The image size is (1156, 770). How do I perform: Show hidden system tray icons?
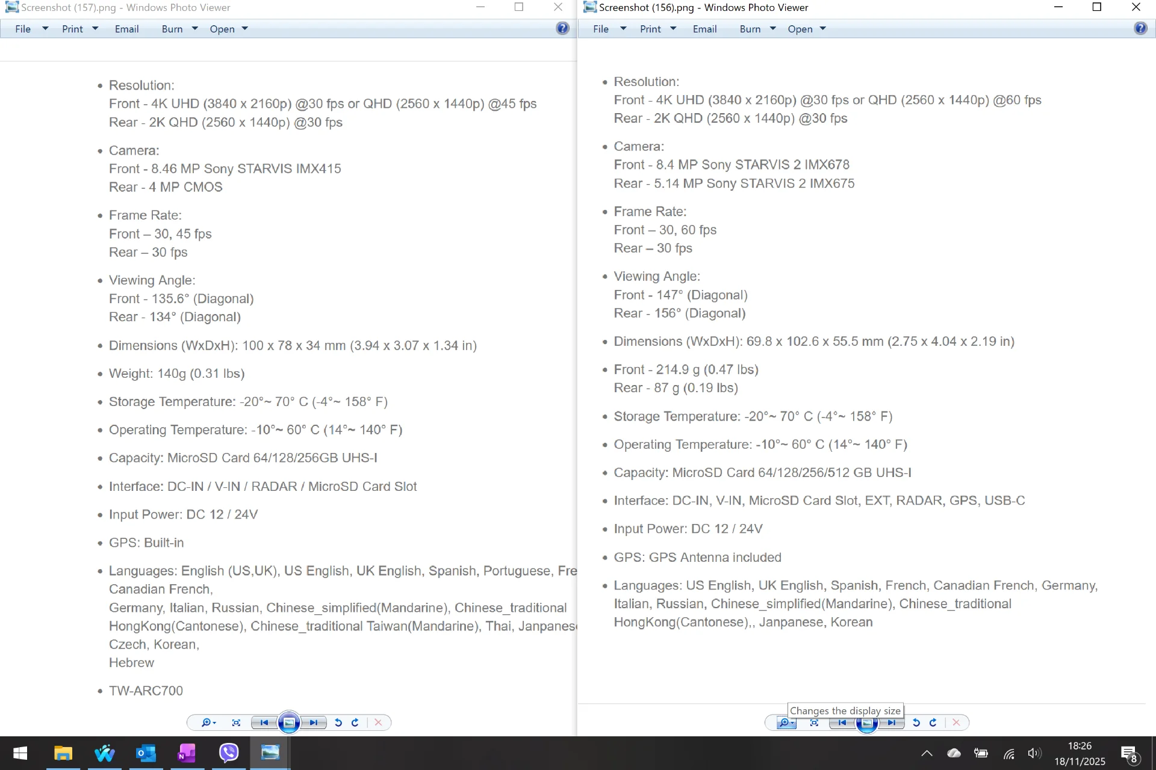click(927, 753)
